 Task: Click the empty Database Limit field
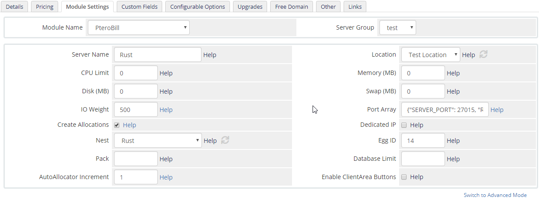[423, 159]
